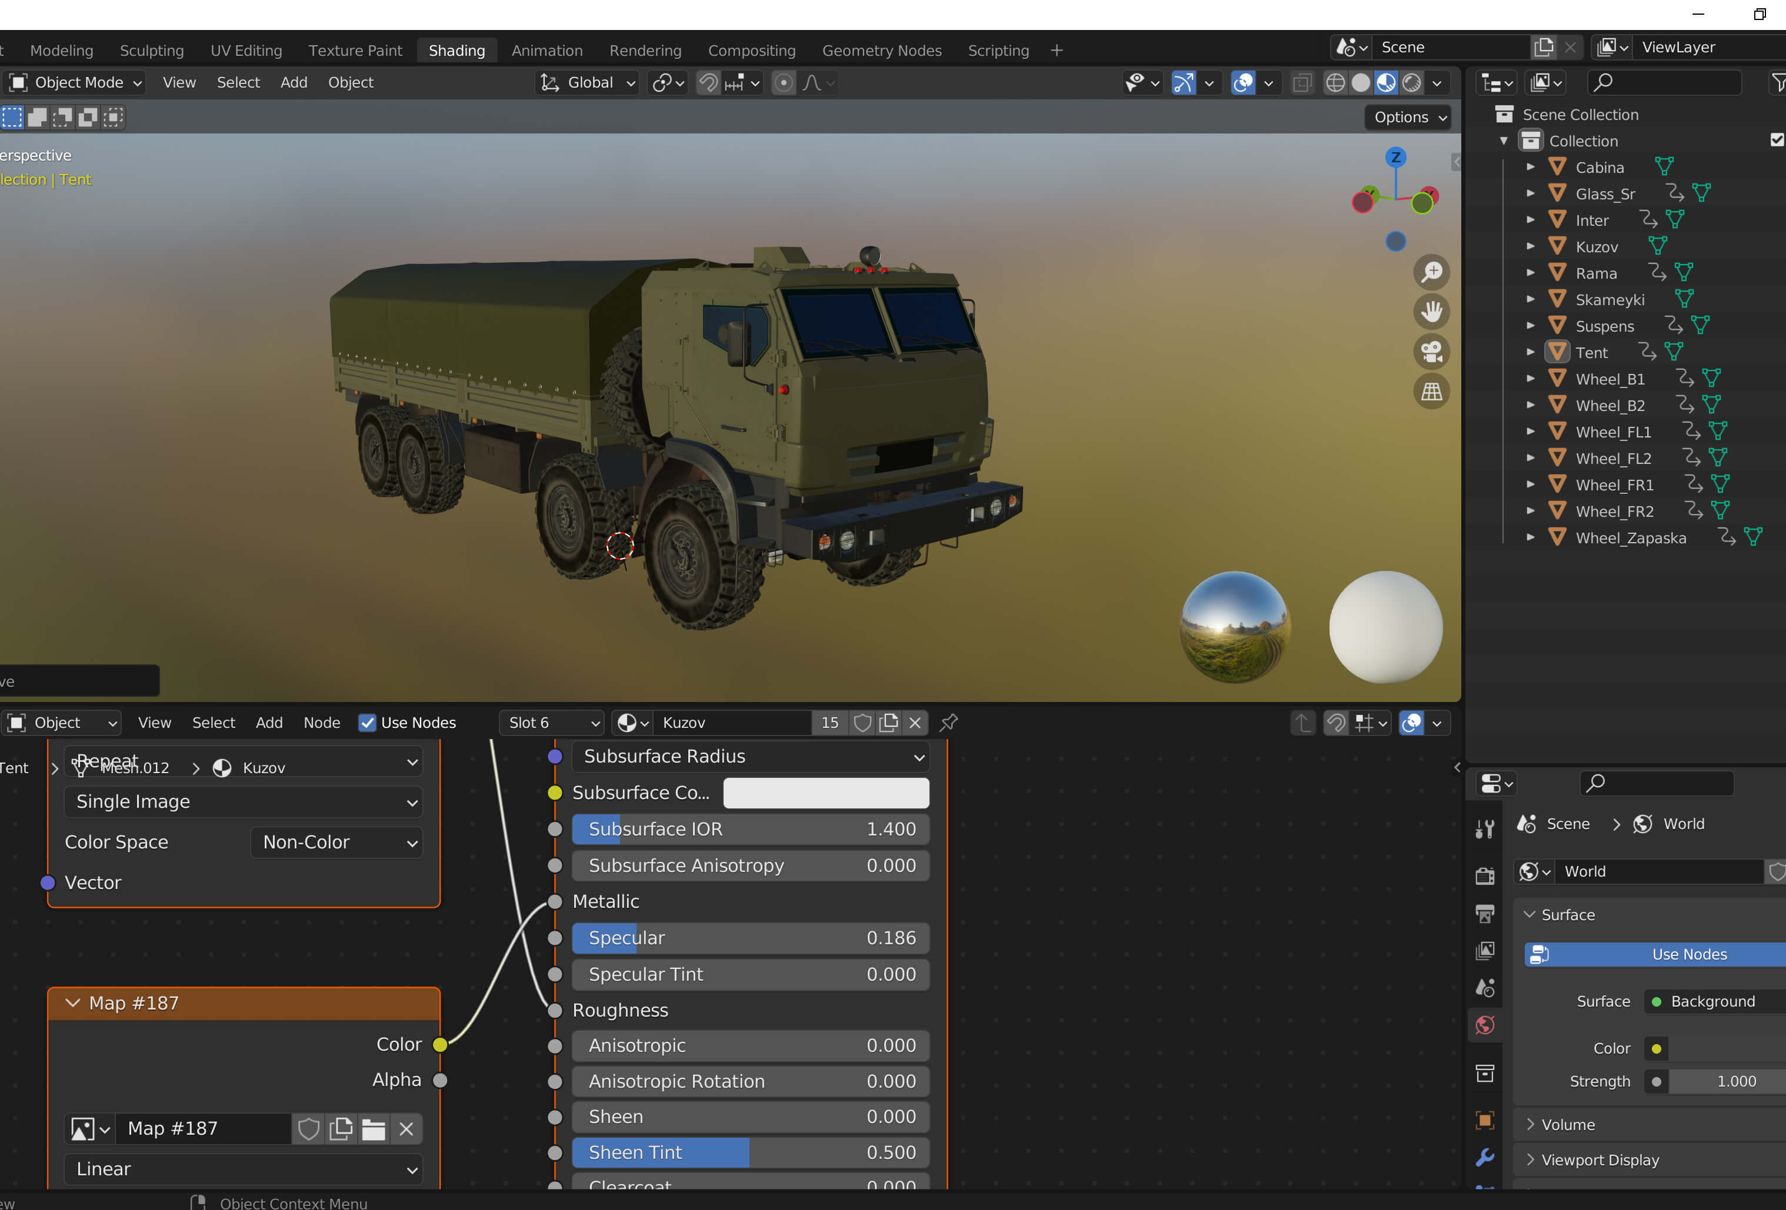Open World properties tab icon

coord(1485,1025)
